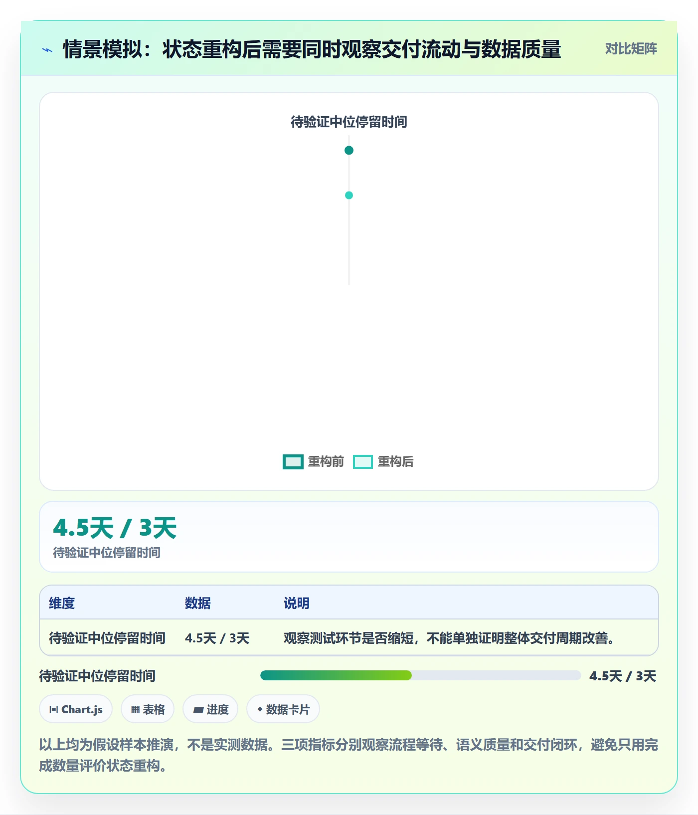
Task: Click the data card caption 待验证中位停留时间
Action: point(107,552)
